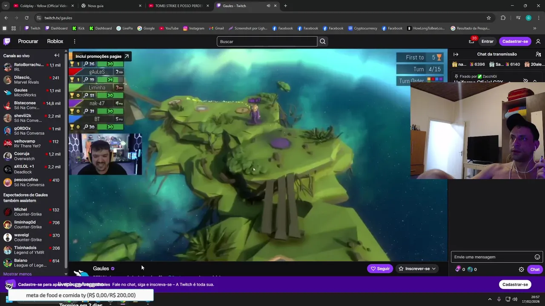Image resolution: width=545 pixels, height=306 pixels.
Task: Open the Tixinhadois channel
Action: point(32,250)
